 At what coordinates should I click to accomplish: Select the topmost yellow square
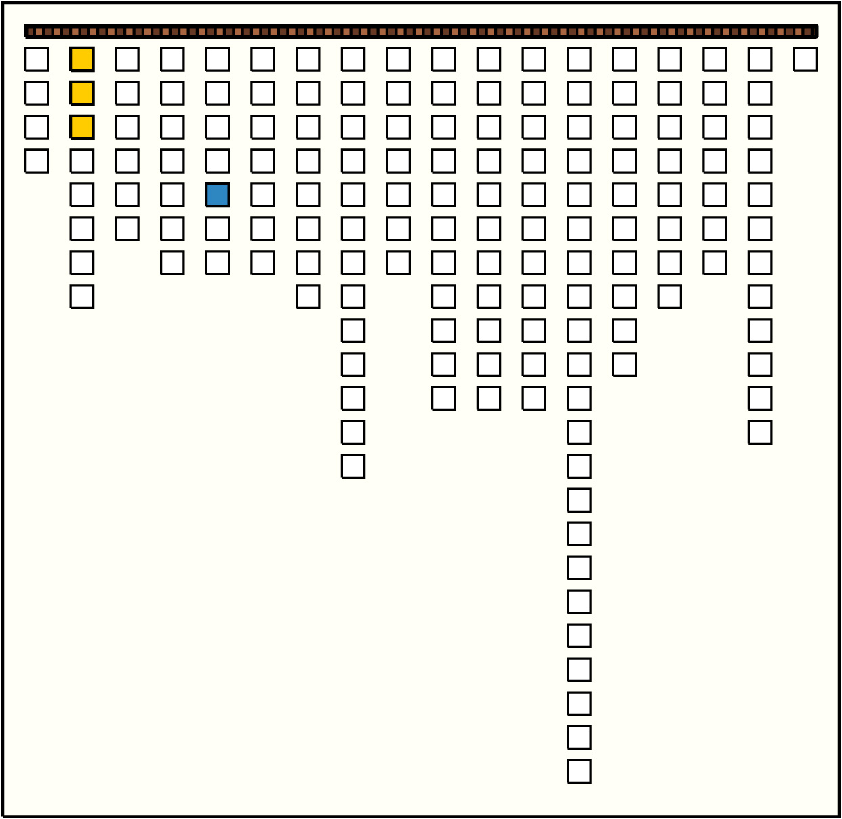82,60
